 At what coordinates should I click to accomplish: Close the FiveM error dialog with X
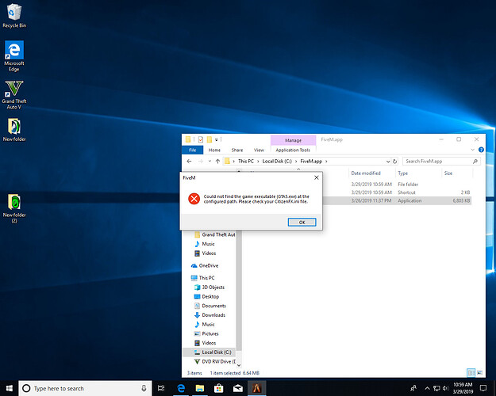317,178
